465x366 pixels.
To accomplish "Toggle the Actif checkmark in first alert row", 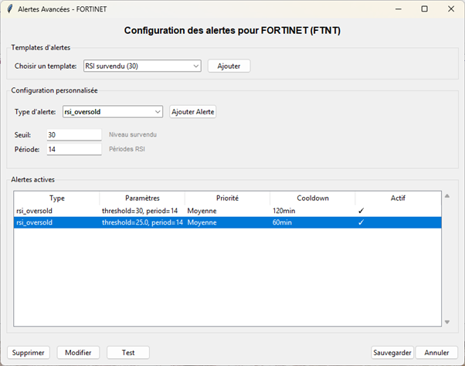I will click(x=359, y=210).
